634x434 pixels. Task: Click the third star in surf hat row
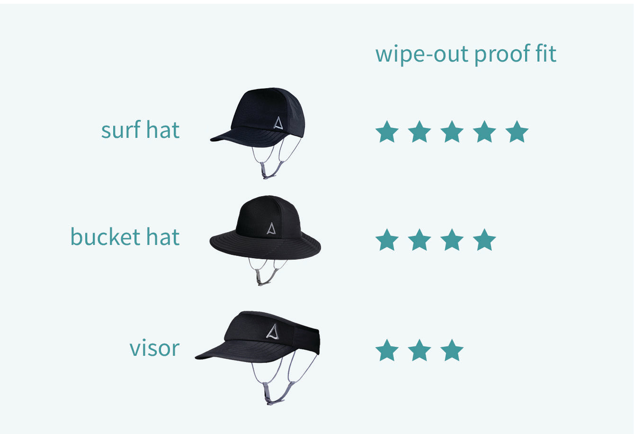[452, 131]
